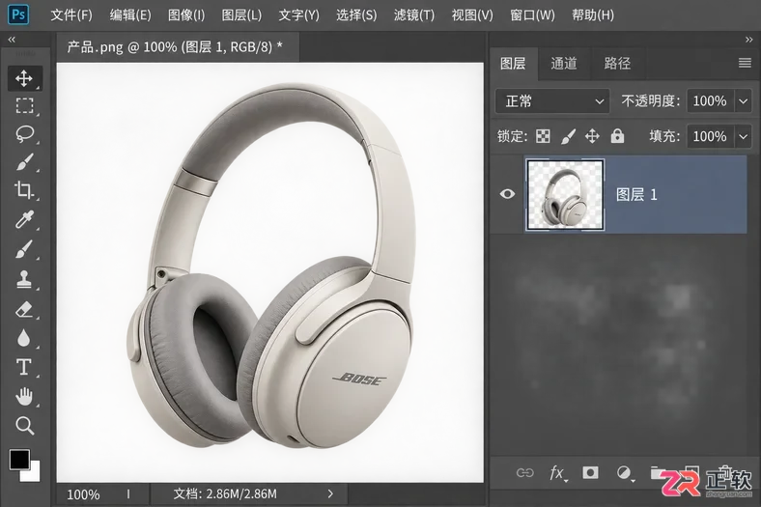Select the Eyedropper tool

[24, 219]
